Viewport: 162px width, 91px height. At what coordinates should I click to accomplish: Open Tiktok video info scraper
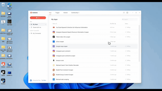coord(63,37)
